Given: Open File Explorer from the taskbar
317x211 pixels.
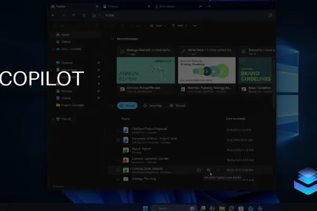Looking at the screenshot, I should 222,208.
